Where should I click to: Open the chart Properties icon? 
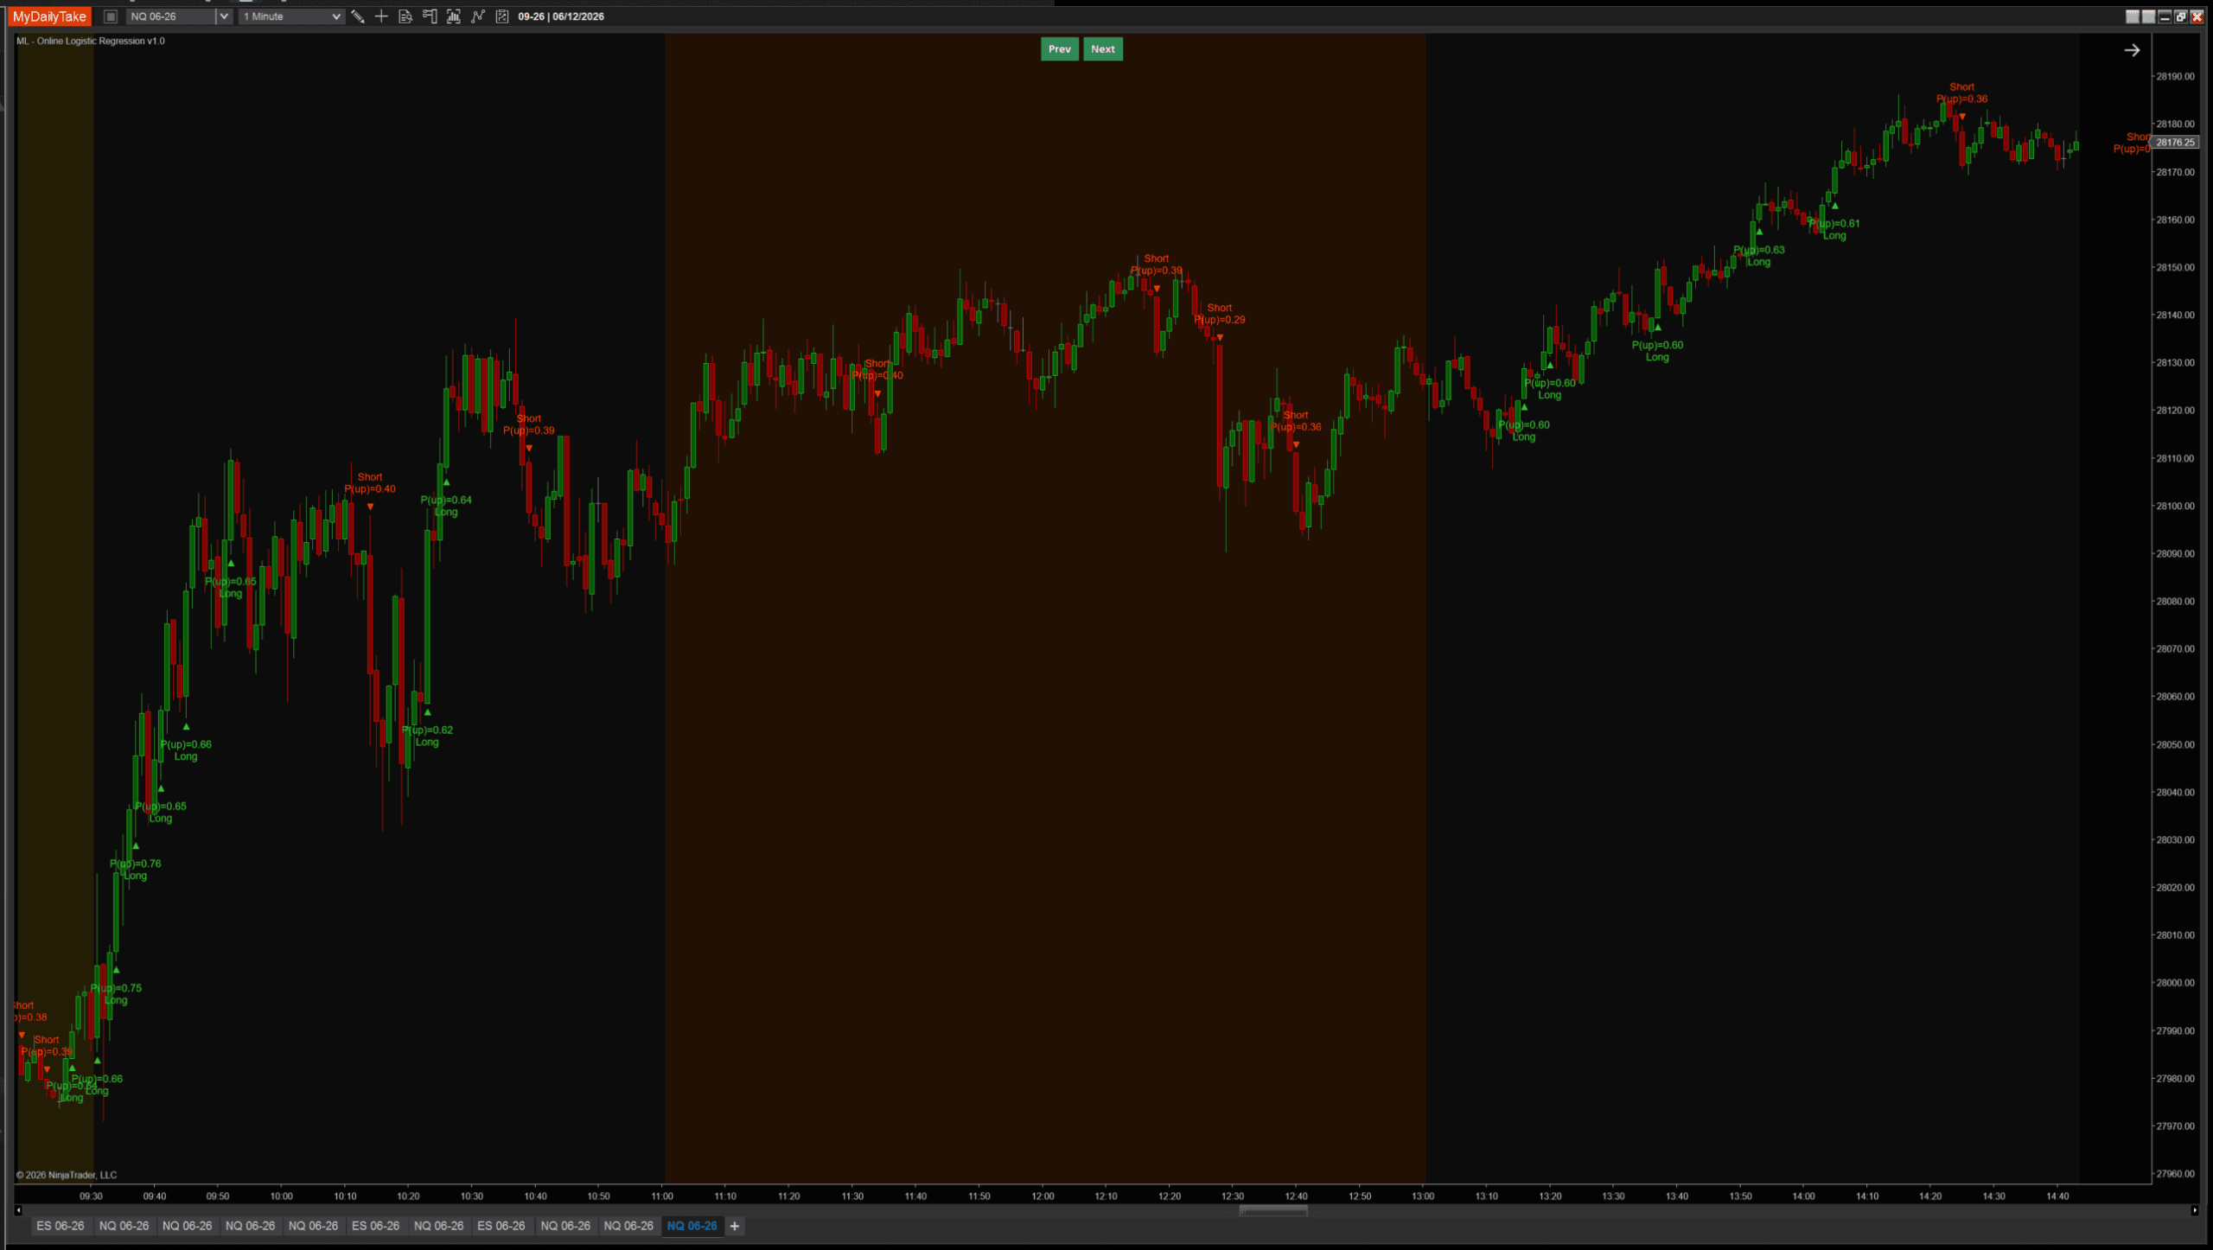point(502,16)
